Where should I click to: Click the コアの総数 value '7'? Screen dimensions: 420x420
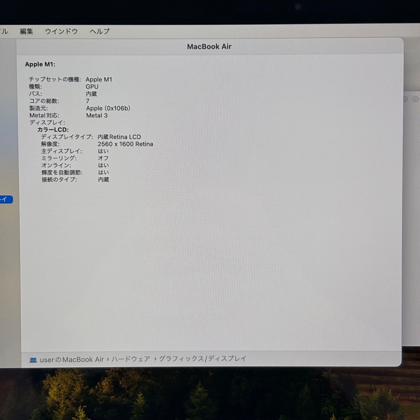(x=88, y=101)
